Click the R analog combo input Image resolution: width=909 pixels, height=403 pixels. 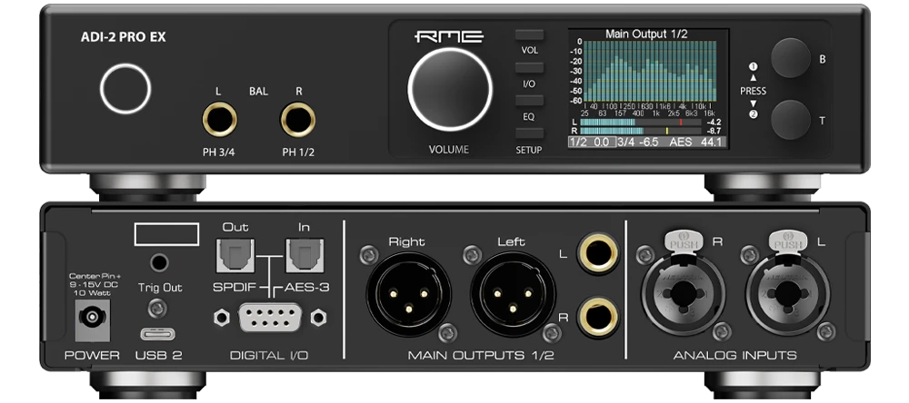pos(684,293)
